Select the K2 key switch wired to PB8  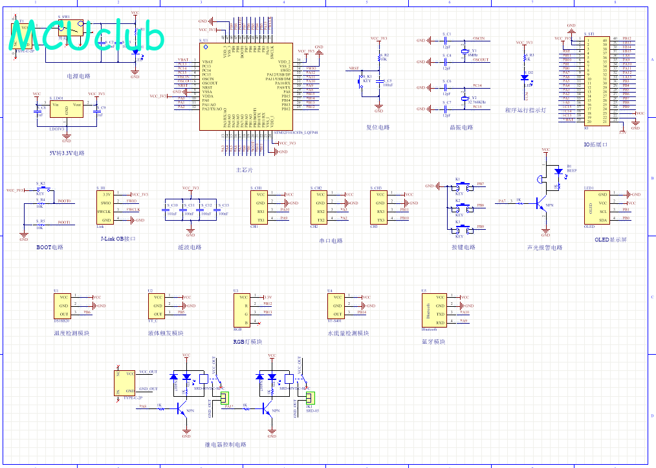point(463,208)
